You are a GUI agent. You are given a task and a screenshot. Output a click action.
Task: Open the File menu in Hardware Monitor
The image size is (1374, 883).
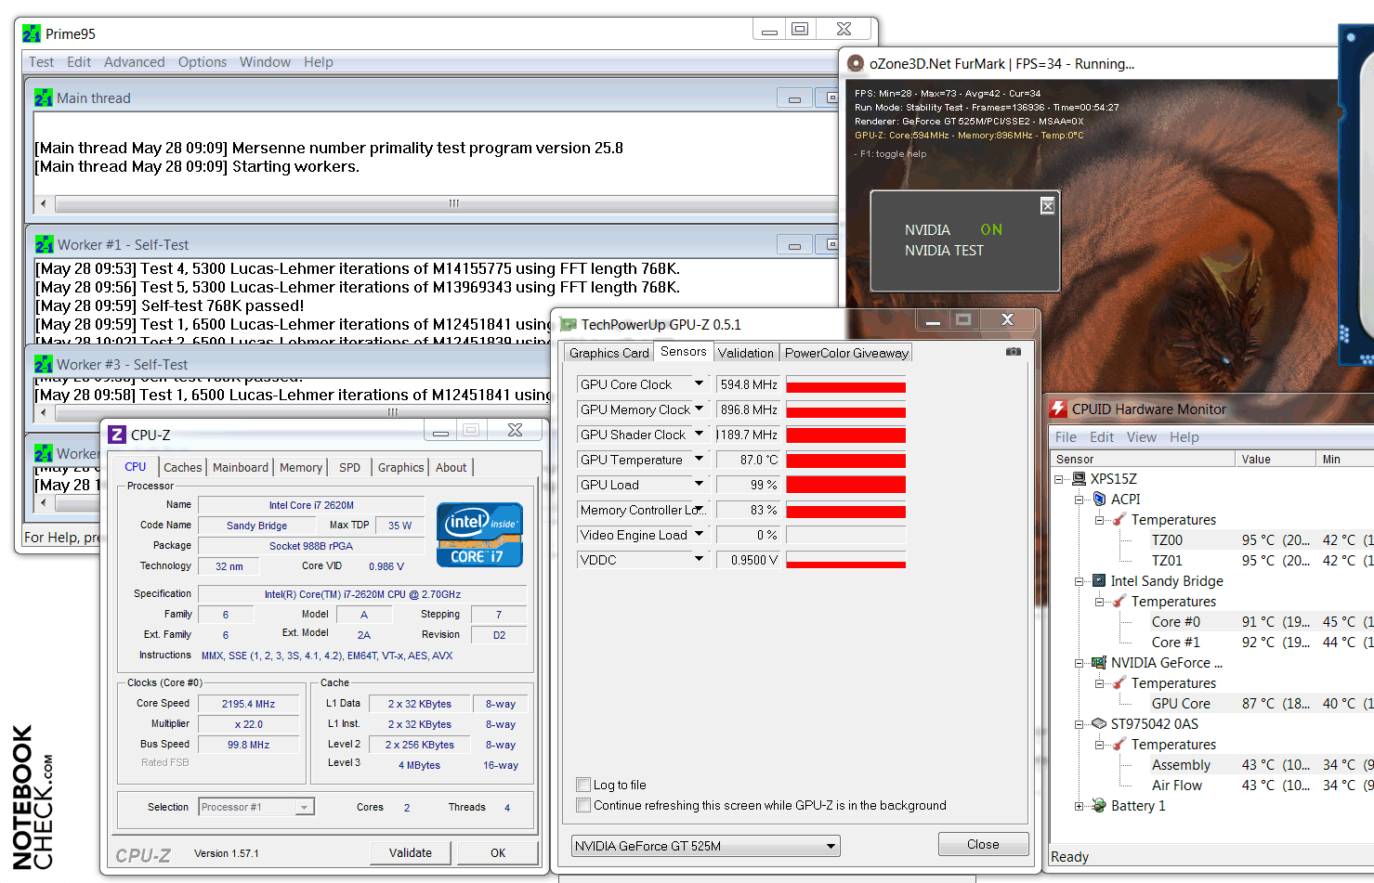[x=1066, y=437]
